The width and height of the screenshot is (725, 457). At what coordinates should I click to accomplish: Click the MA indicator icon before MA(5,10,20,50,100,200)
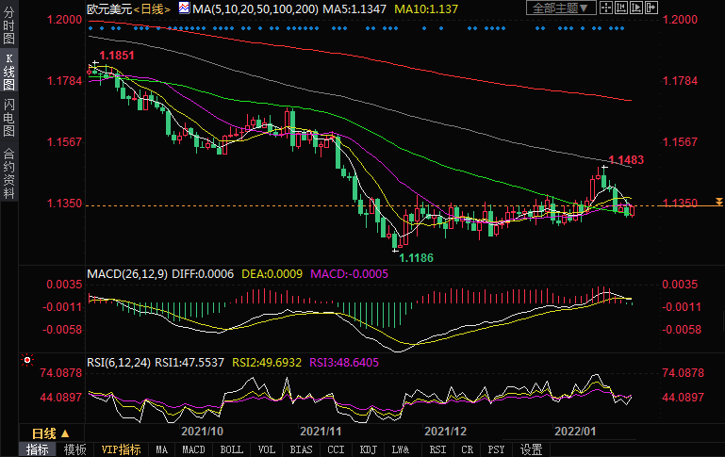point(184,8)
